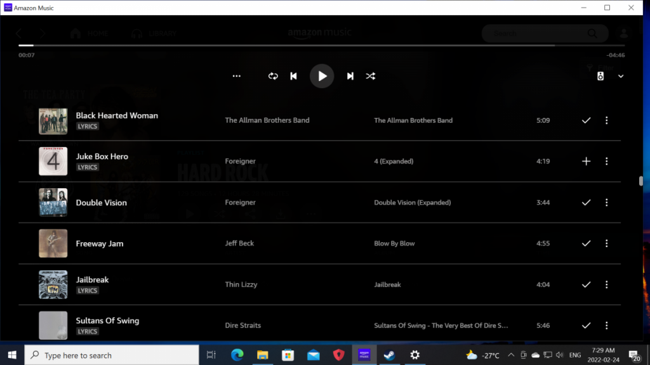The height and width of the screenshot is (365, 650).
Task: Click the dimmed Search field
Action: coord(545,34)
